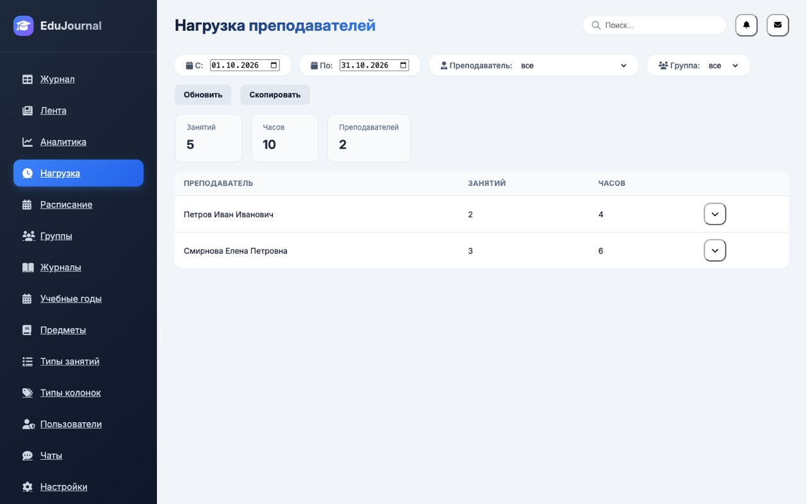Image resolution: width=807 pixels, height=504 pixels.
Task: Click the Расписание calendar icon
Action: [27, 205]
